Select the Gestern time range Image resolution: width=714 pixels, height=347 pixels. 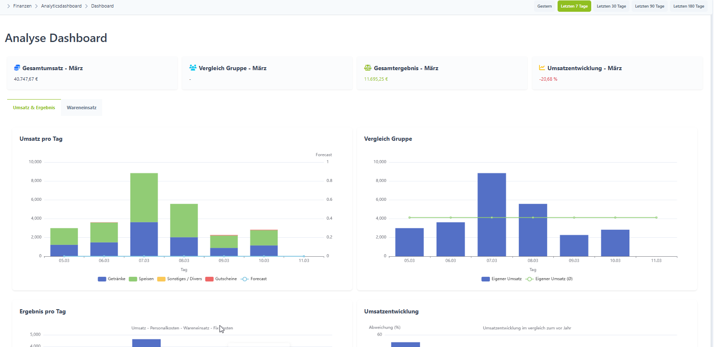[545, 6]
